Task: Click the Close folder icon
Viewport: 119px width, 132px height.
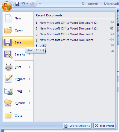Action: click(8, 115)
